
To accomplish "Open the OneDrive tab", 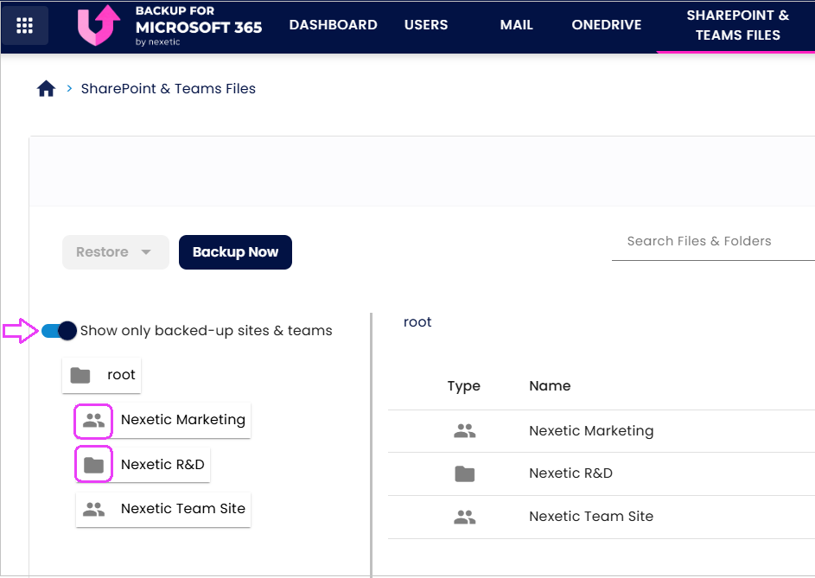I will coord(607,25).
